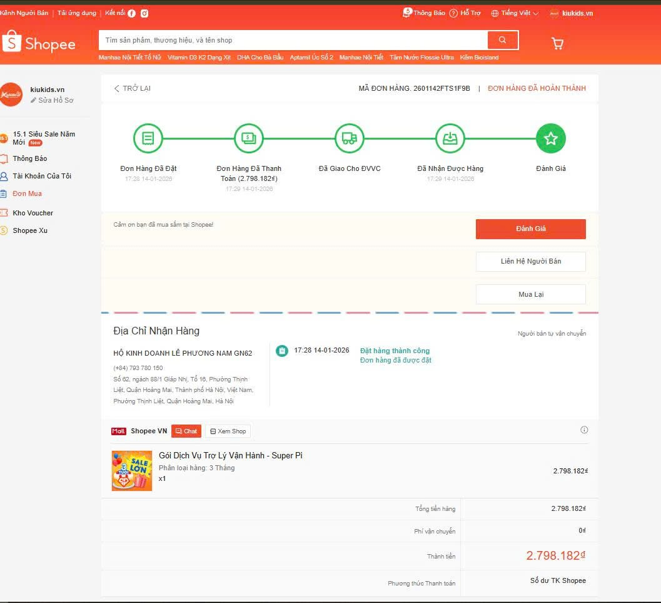Click the Shopee logo
Image resolution: width=661 pixels, height=603 pixels.
tap(39, 42)
